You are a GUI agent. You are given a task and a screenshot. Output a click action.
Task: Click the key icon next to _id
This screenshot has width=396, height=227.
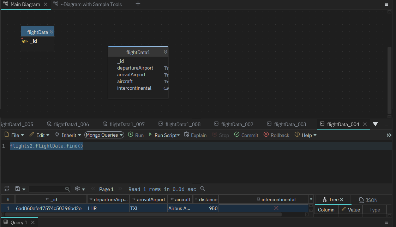(x=24, y=41)
